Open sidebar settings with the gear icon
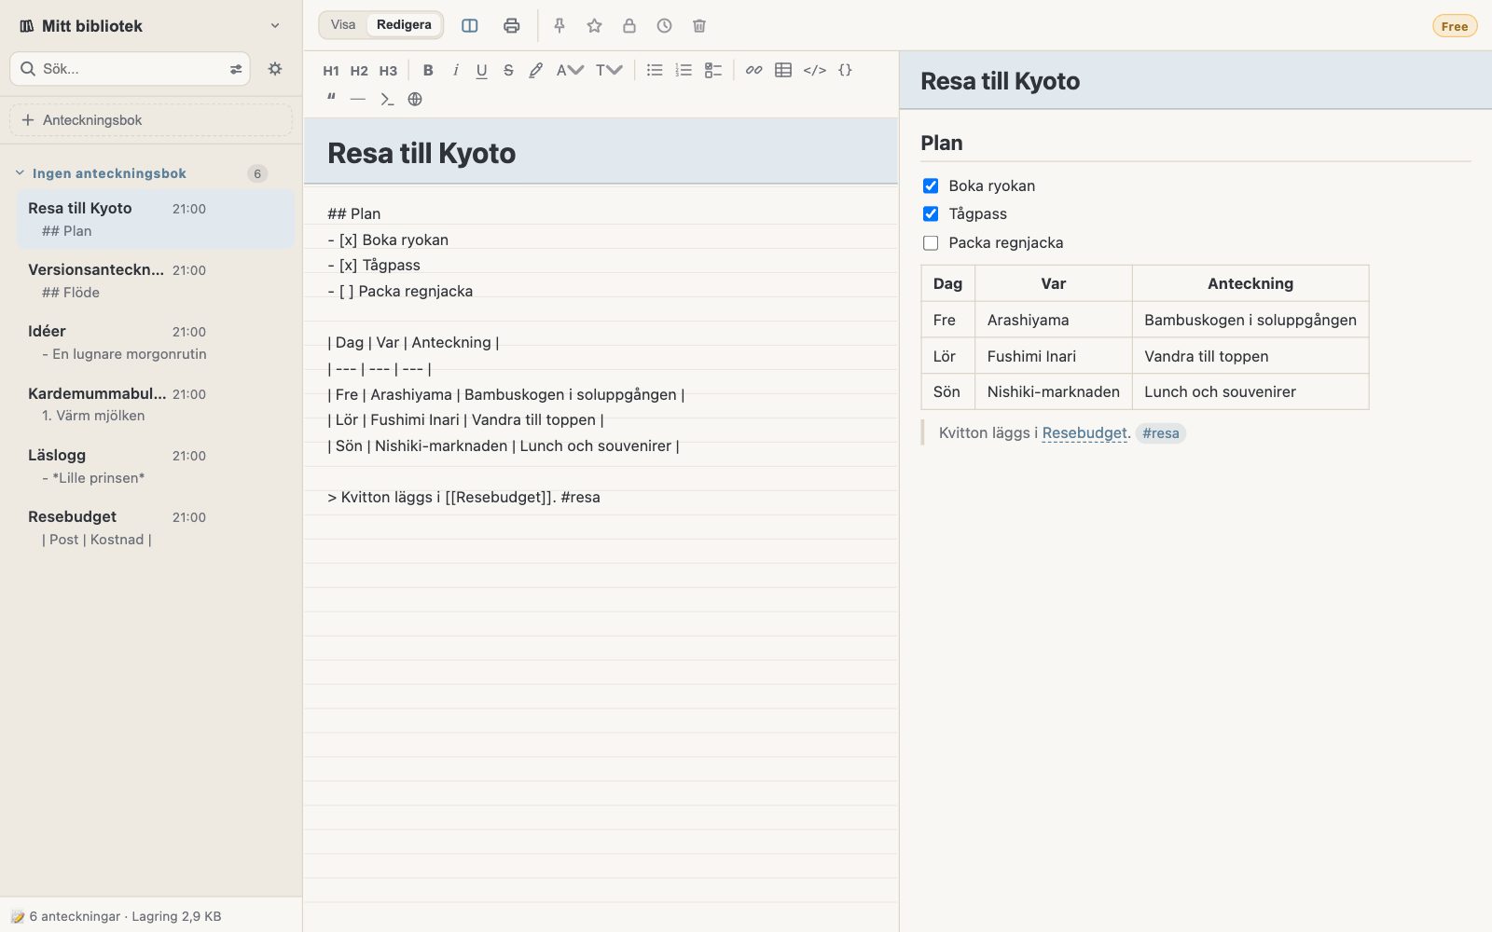 point(275,69)
